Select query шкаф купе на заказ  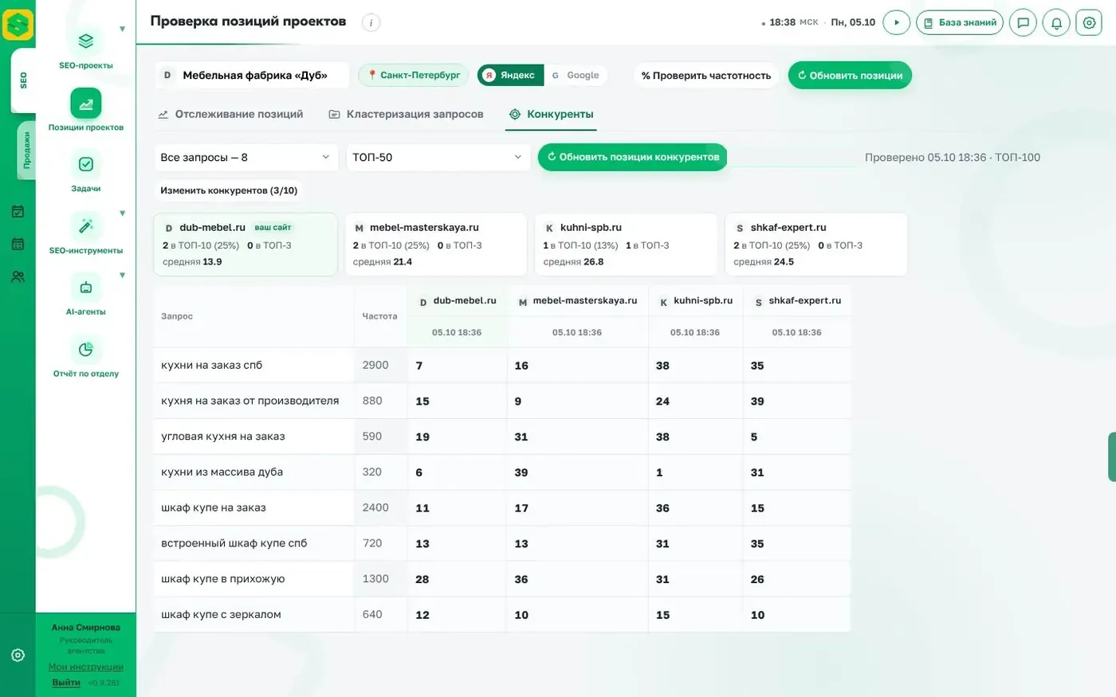point(213,507)
